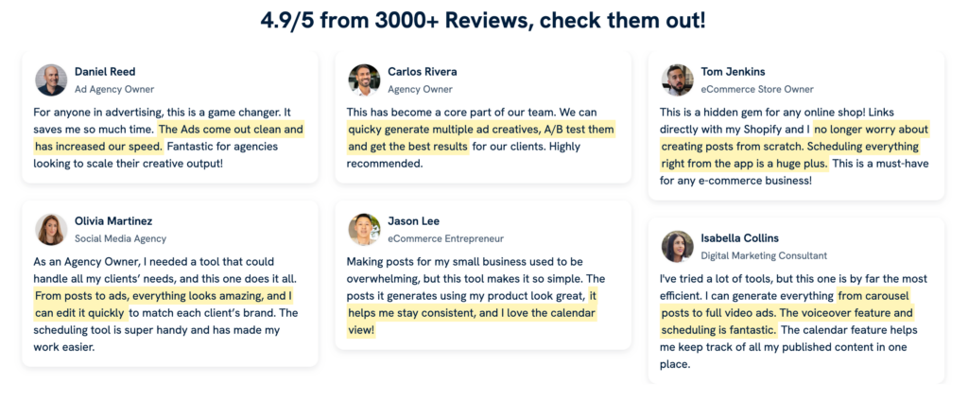Click Isabella Collins' avatar photo

677,247
